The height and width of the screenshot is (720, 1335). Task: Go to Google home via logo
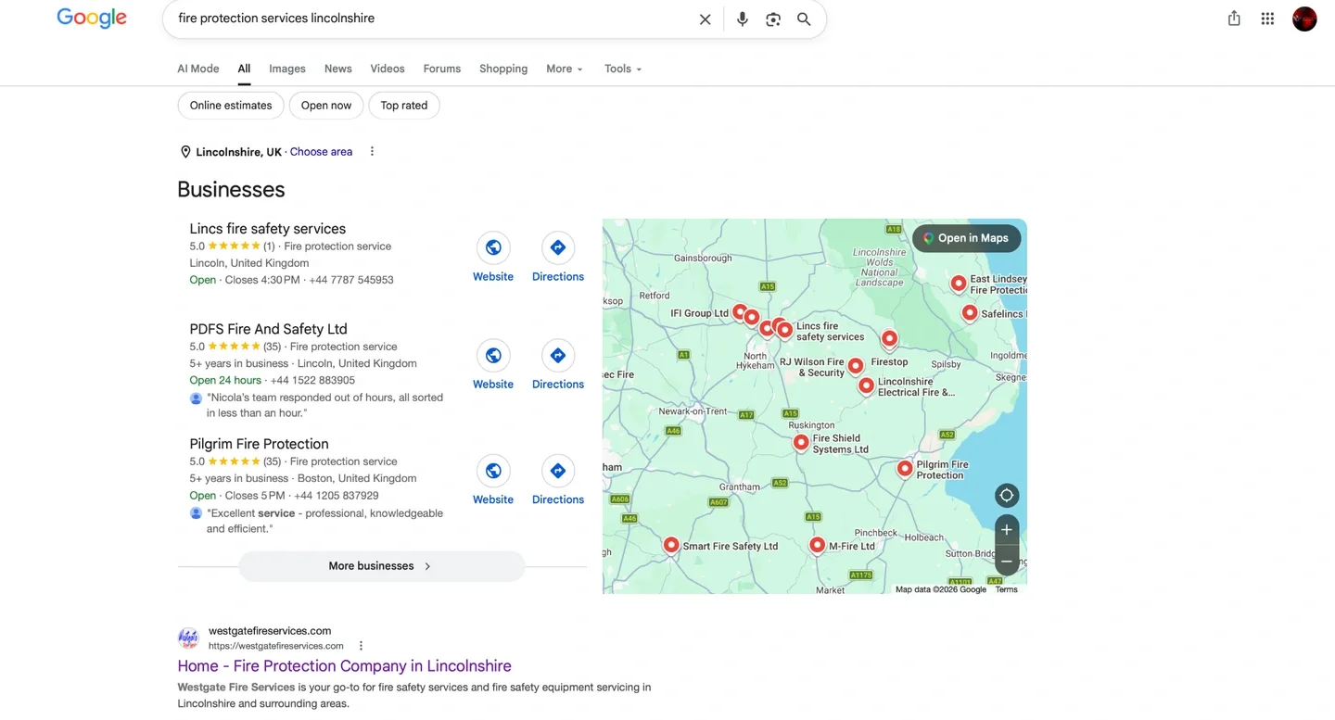tap(92, 19)
